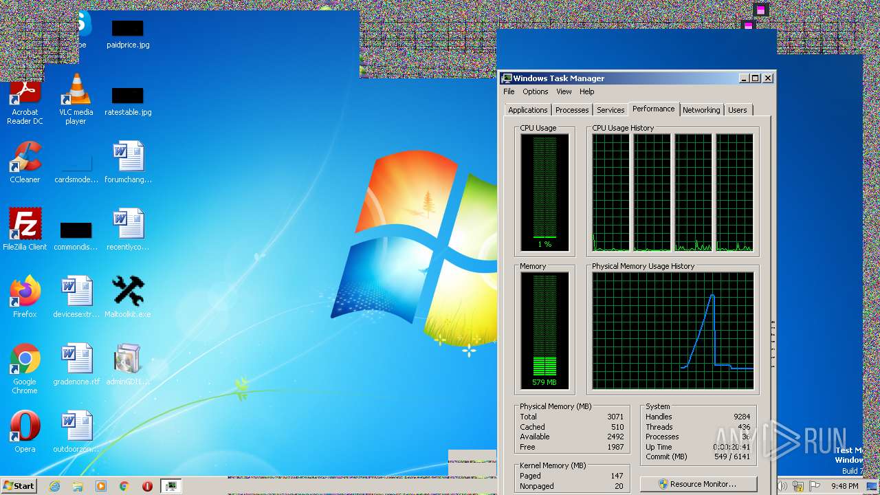The height and width of the screenshot is (495, 880).
Task: Select the adminGDI desktop icon
Action: [128, 364]
